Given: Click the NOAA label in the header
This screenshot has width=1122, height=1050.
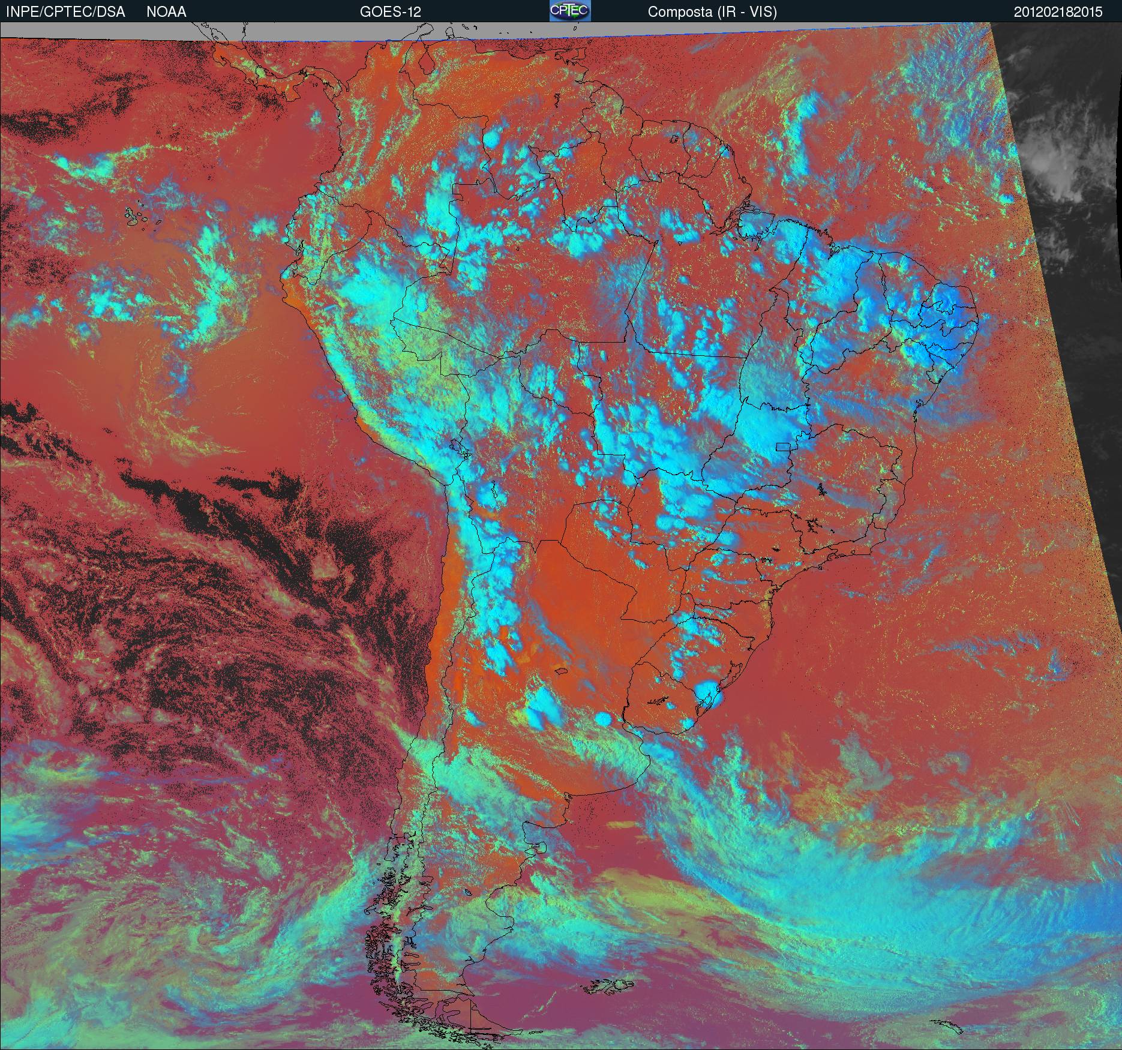Looking at the screenshot, I should [166, 12].
